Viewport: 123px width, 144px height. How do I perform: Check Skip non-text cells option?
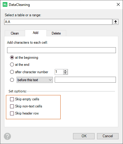12,106
